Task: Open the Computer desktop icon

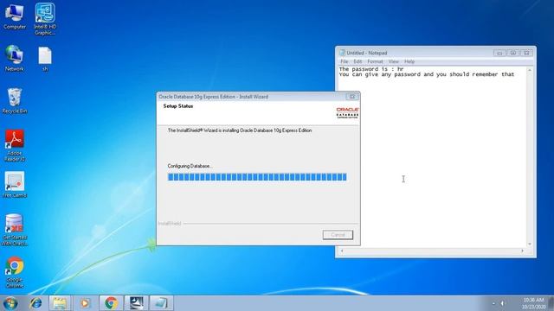Action: tap(15, 16)
